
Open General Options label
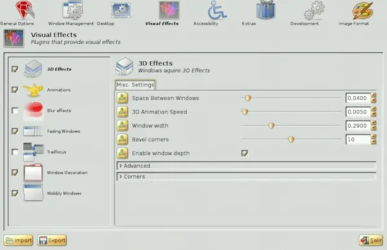(17, 24)
